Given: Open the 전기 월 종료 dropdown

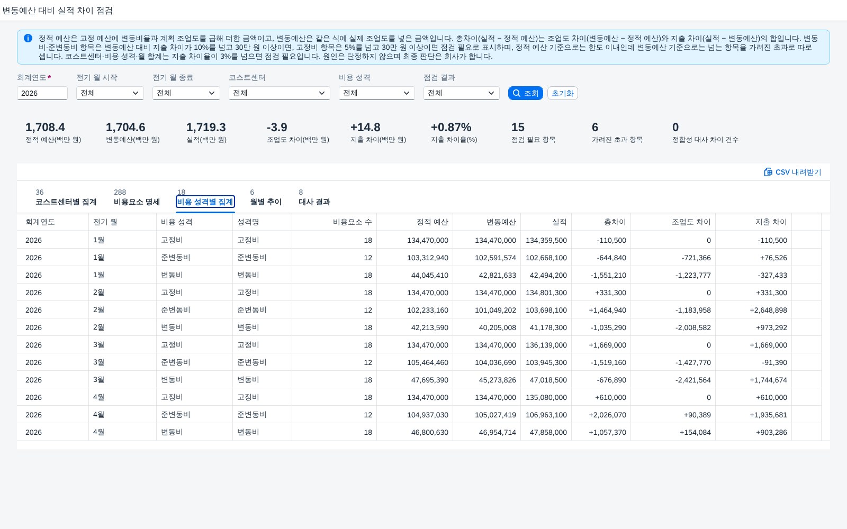Looking at the screenshot, I should [186, 93].
